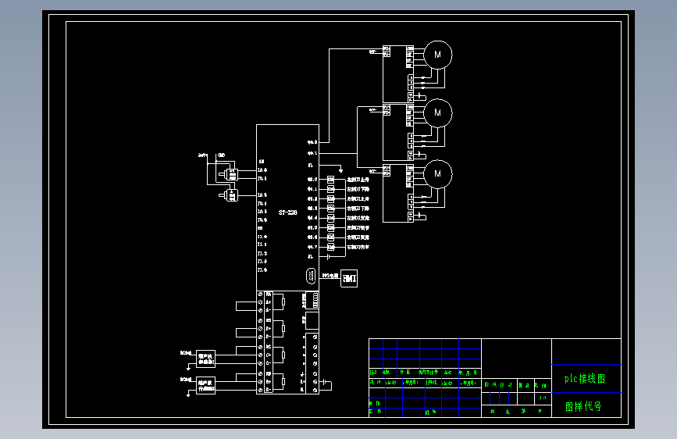Select the I0.0 input terminal label
The width and height of the screenshot is (677, 439).
click(262, 170)
